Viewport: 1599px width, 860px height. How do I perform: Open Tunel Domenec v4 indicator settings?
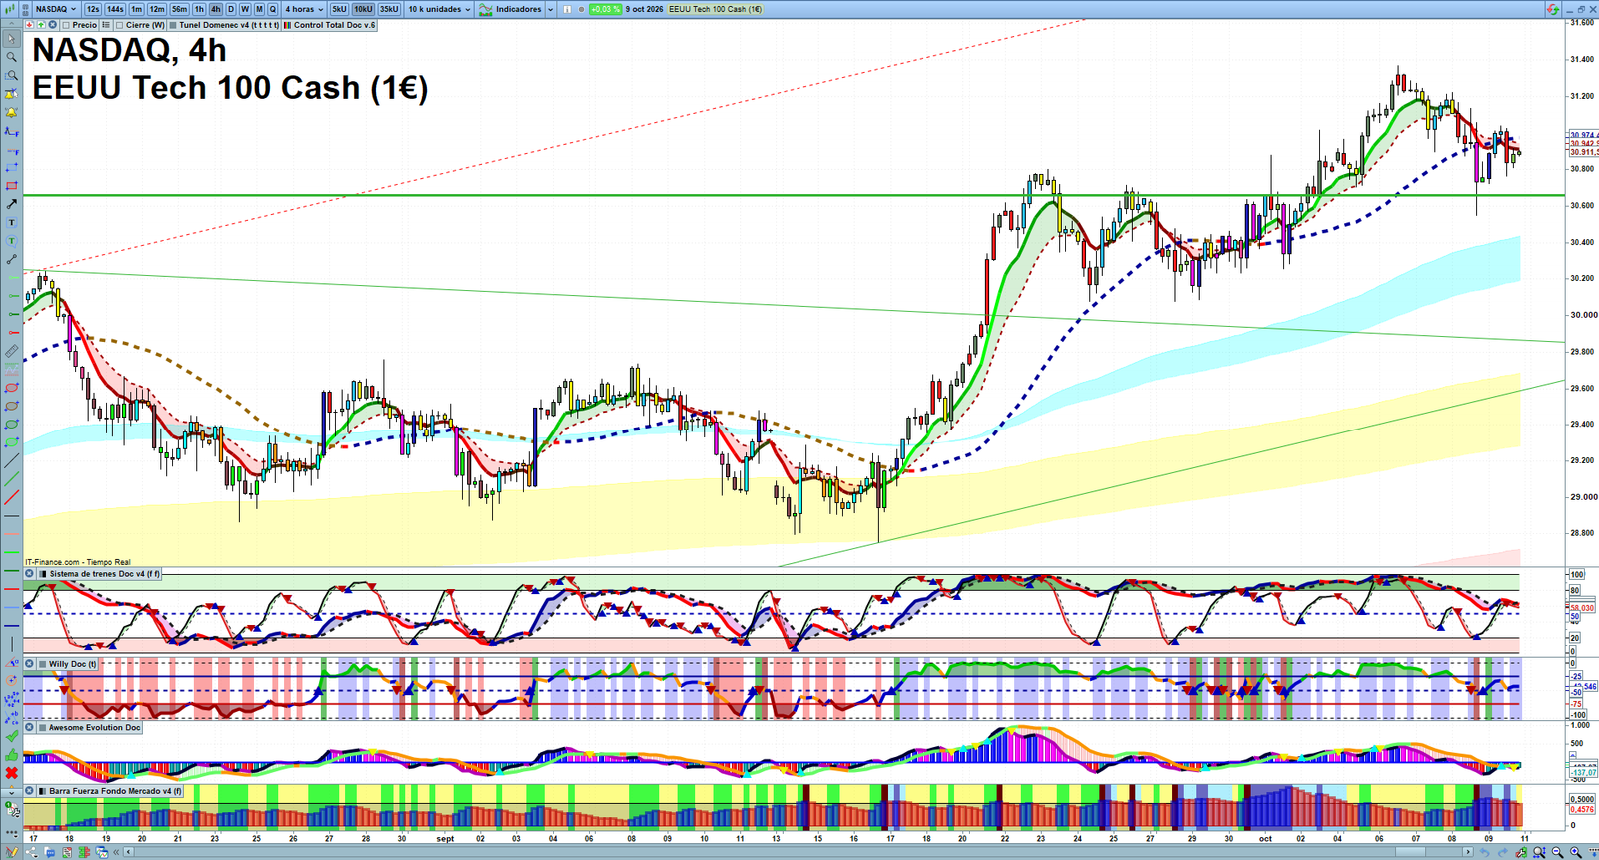pos(224,25)
